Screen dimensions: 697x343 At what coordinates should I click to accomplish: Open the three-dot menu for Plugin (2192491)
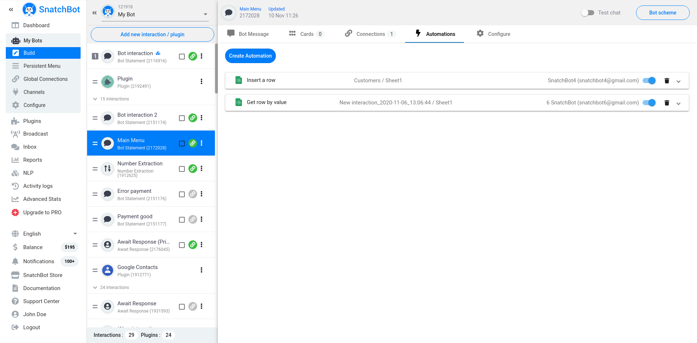click(201, 82)
